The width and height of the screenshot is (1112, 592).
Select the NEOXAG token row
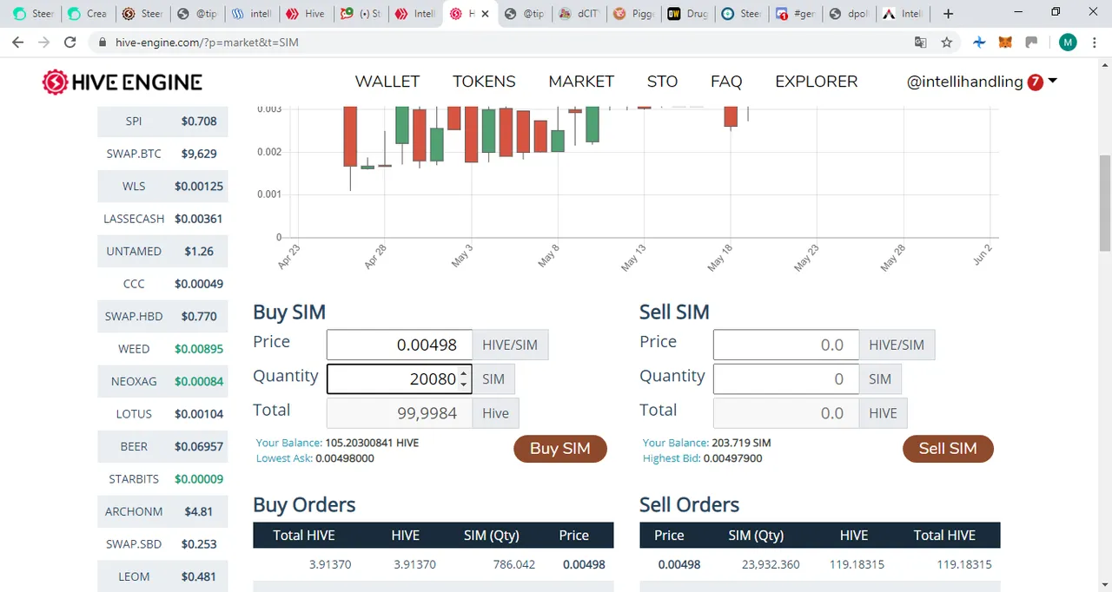162,381
